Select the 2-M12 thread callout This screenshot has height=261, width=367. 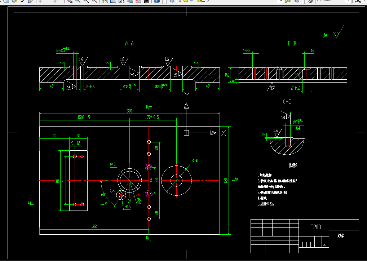tap(296, 88)
